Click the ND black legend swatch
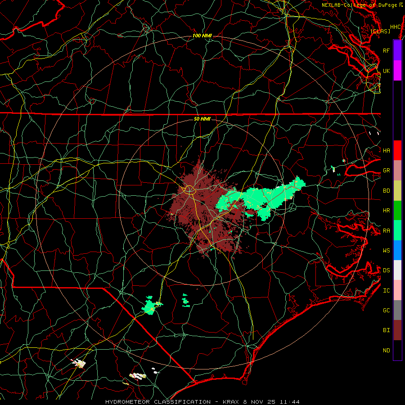The width and height of the screenshot is (405, 405). 397,350
